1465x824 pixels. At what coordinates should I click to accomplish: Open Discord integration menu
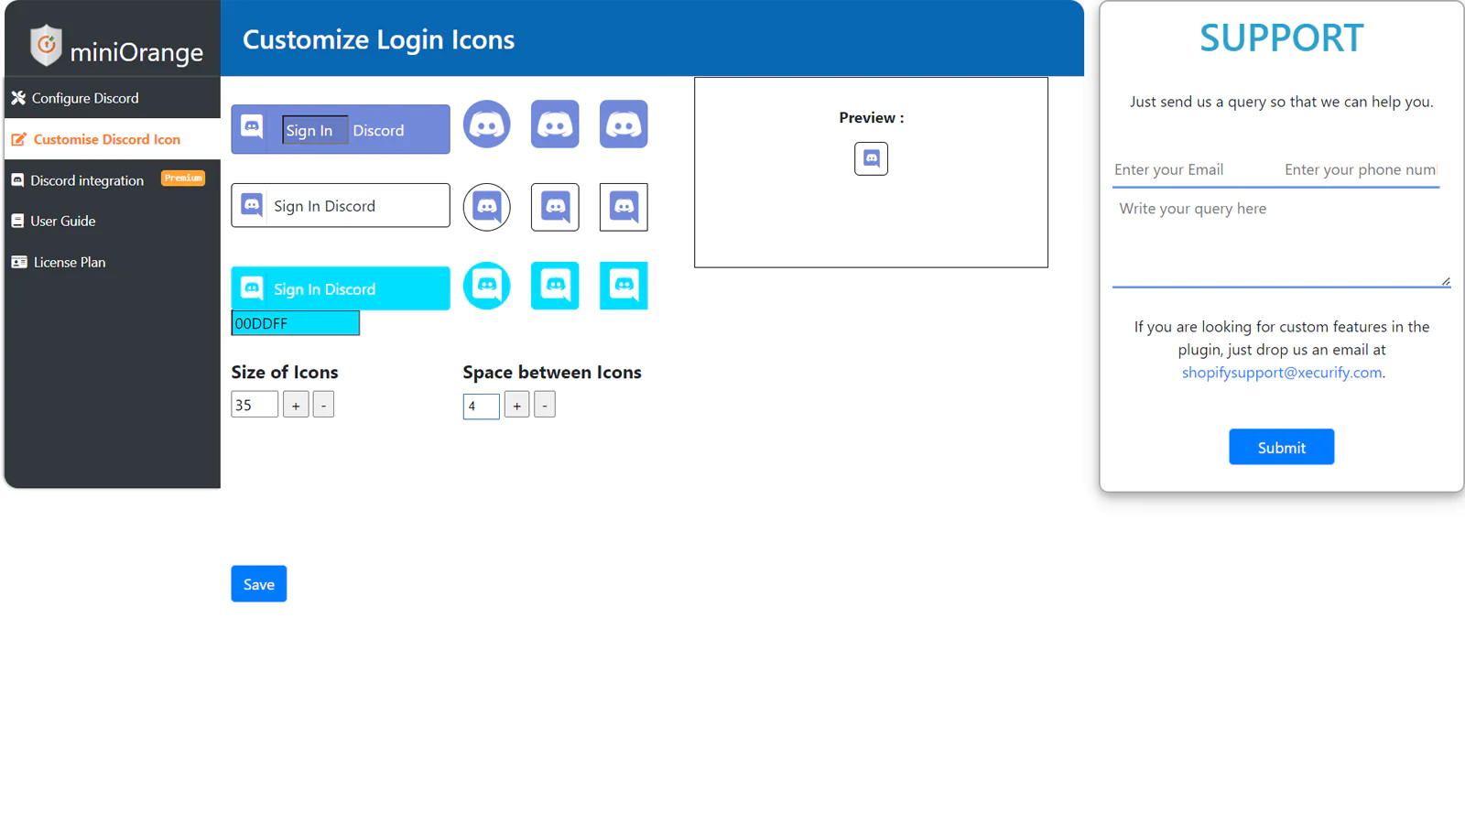(113, 180)
